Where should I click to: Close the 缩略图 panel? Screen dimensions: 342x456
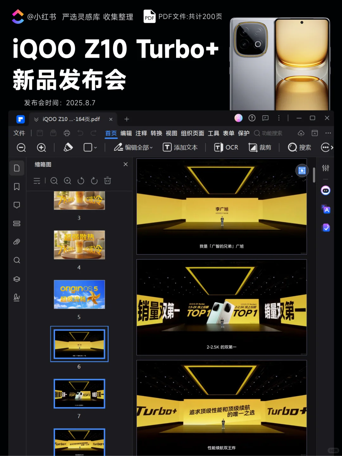click(x=125, y=164)
